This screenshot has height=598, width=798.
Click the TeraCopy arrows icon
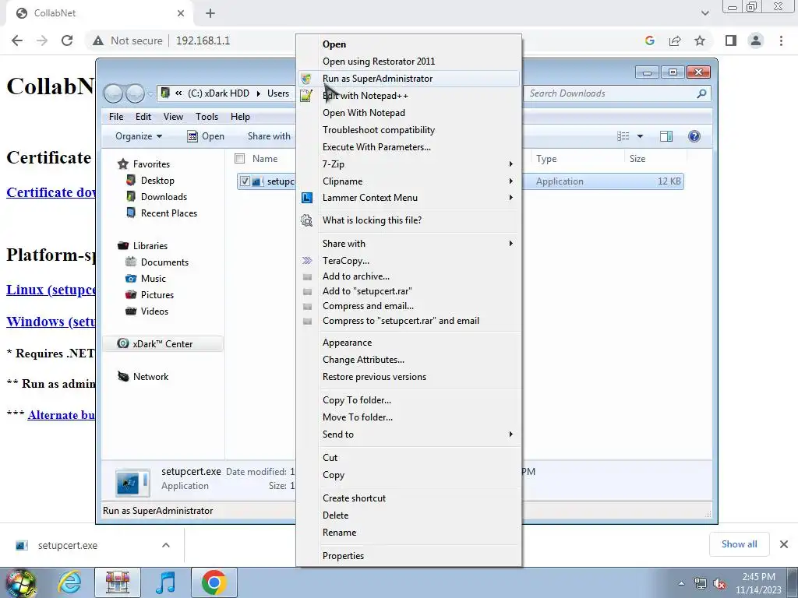[307, 261]
